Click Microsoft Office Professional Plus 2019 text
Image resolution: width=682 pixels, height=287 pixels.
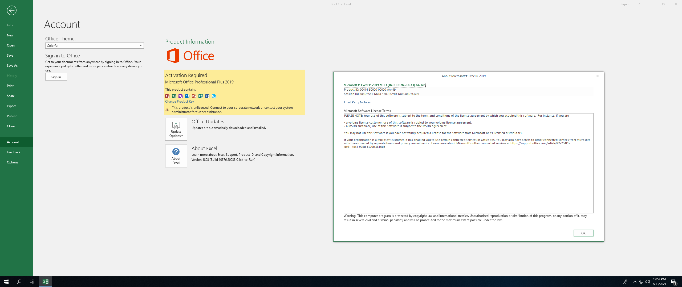pos(199,82)
